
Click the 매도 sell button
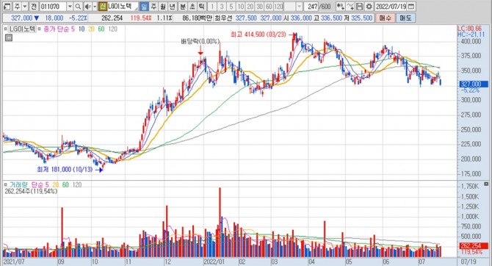pyautogui.click(x=405, y=18)
